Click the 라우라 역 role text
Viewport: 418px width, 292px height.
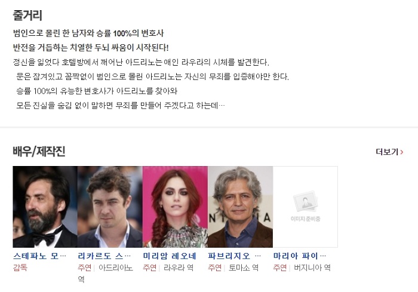179,268
